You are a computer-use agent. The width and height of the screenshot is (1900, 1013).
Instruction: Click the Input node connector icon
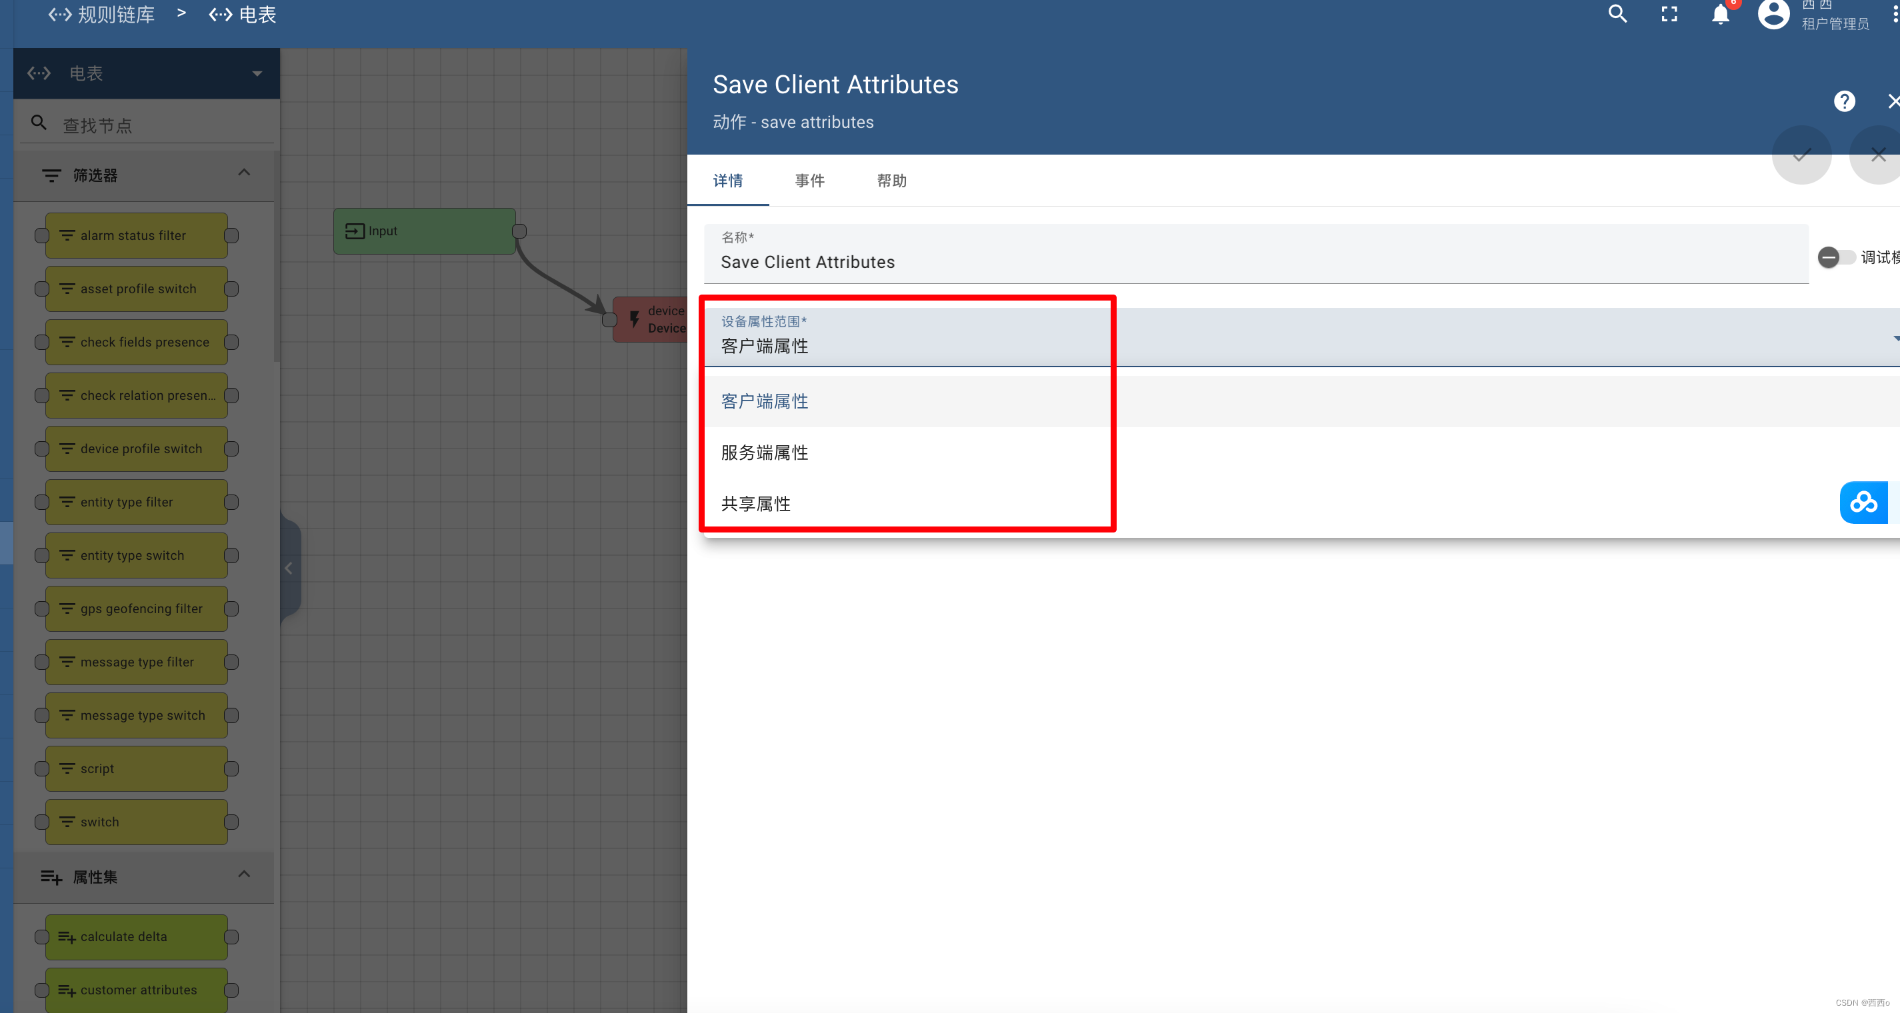pyautogui.click(x=519, y=231)
